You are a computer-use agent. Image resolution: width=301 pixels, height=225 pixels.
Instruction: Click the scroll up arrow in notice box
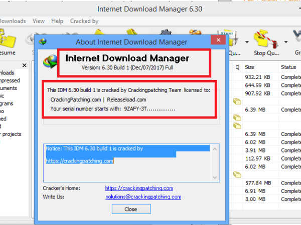point(215,149)
